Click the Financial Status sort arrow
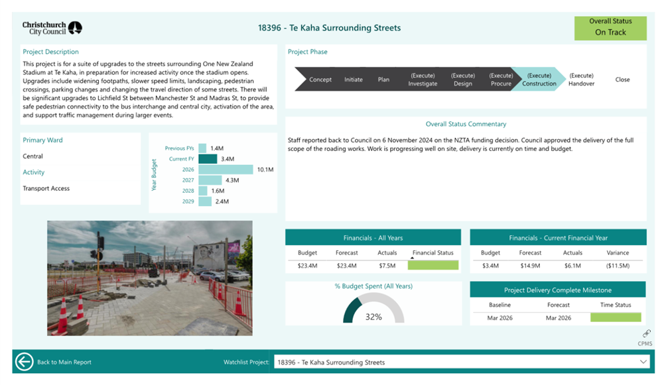This screenshot has width=666, height=385. click(x=413, y=258)
